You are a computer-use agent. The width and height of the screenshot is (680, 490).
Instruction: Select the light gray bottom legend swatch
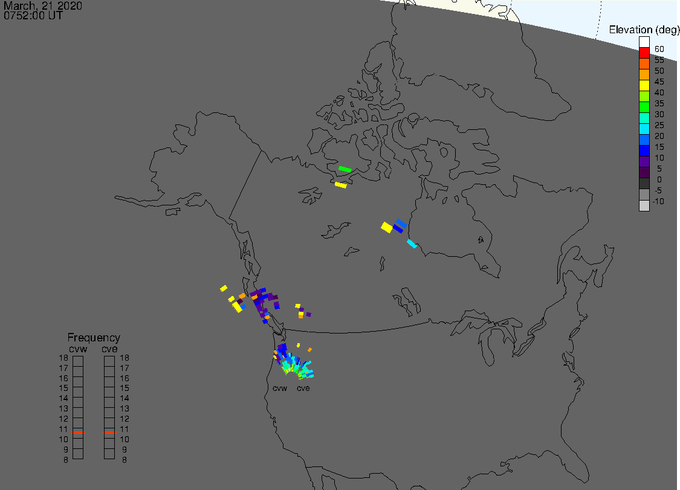(644, 205)
